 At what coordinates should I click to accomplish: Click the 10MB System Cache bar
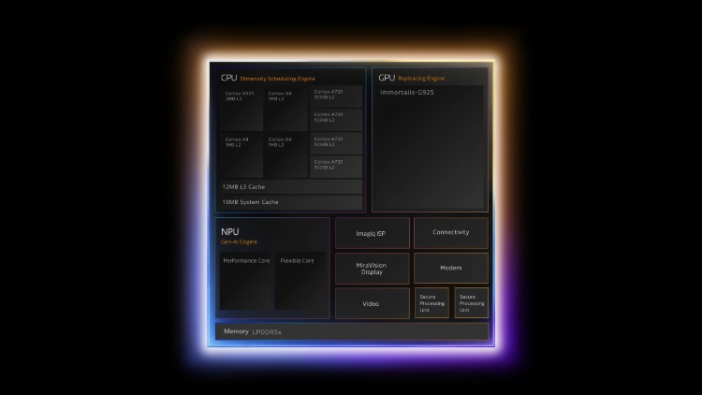[x=290, y=202]
